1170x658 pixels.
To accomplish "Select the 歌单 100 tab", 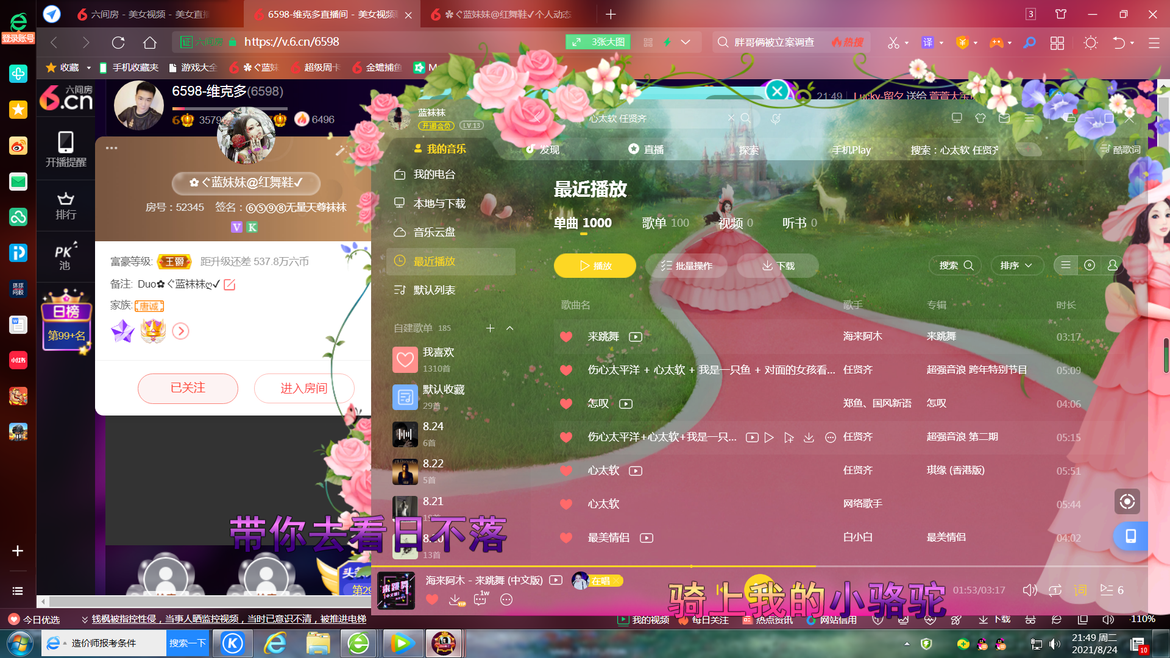I will click(x=665, y=223).
